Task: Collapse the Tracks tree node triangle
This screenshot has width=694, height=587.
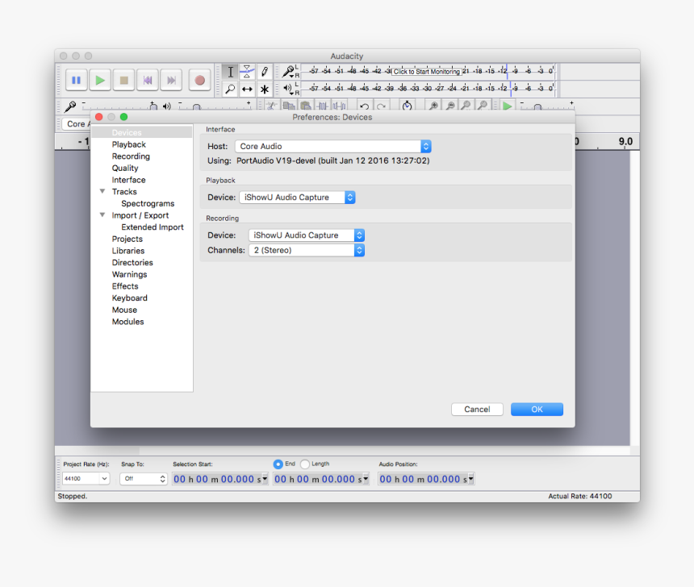Action: (x=102, y=192)
